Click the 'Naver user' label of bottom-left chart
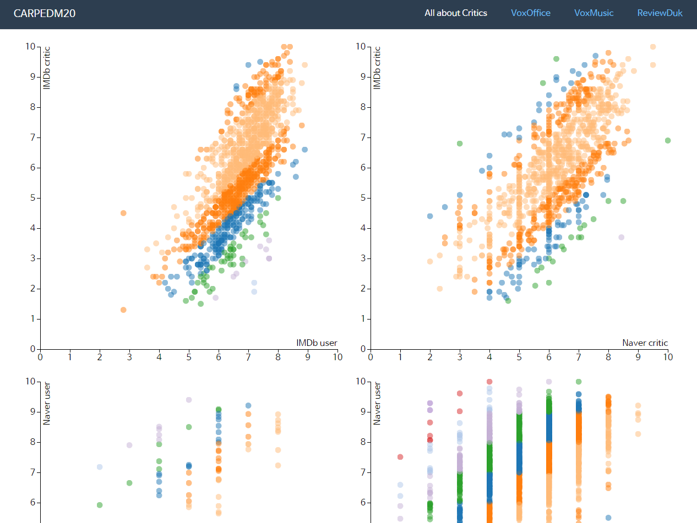The height and width of the screenshot is (523, 697). (47, 403)
